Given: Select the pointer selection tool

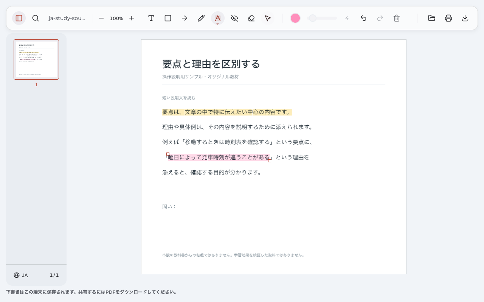Looking at the screenshot, I should 268,18.
